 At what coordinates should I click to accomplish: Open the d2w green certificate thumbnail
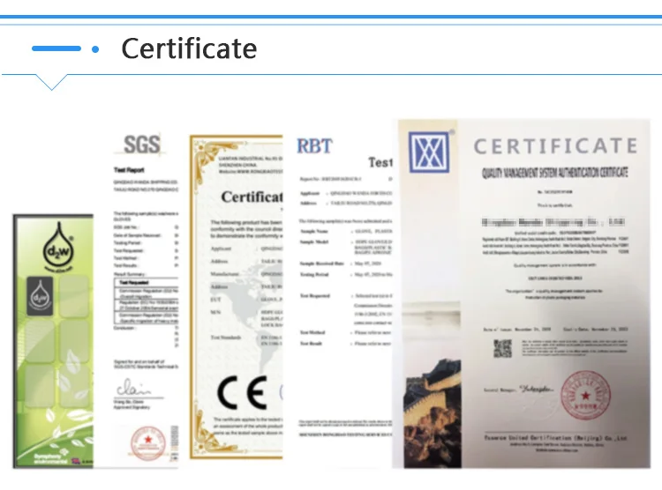point(53,341)
